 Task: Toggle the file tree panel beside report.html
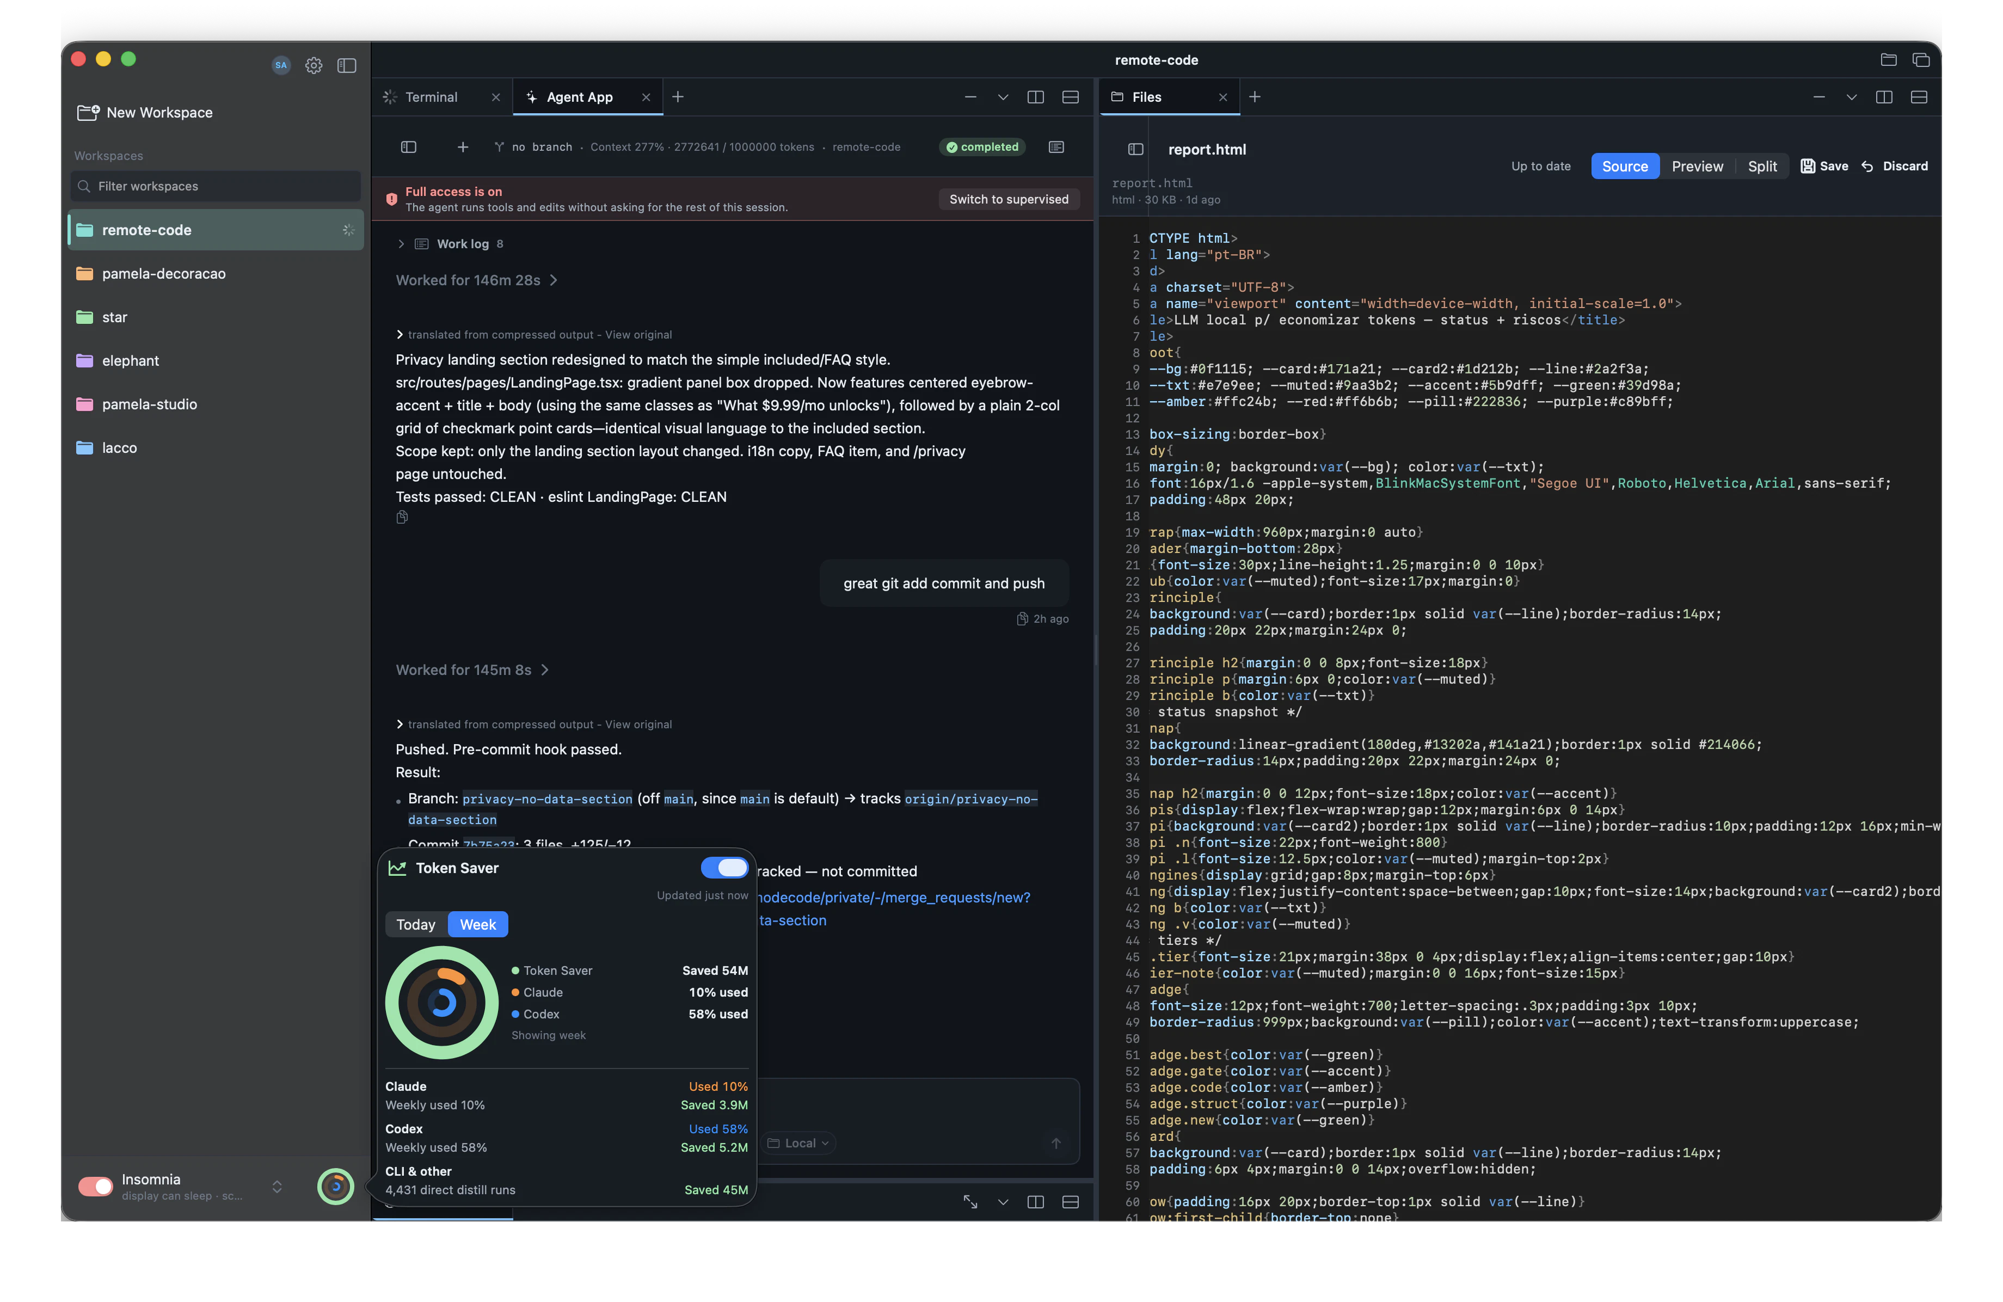[1135, 149]
